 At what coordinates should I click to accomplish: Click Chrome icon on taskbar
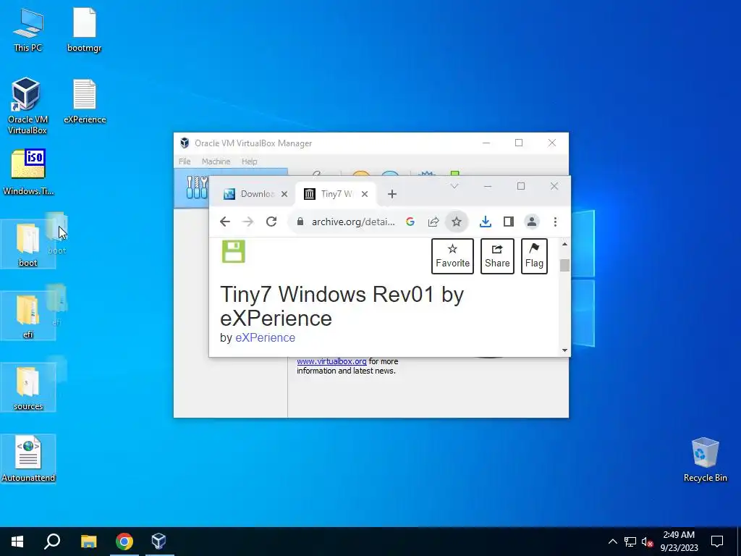pyautogui.click(x=124, y=542)
